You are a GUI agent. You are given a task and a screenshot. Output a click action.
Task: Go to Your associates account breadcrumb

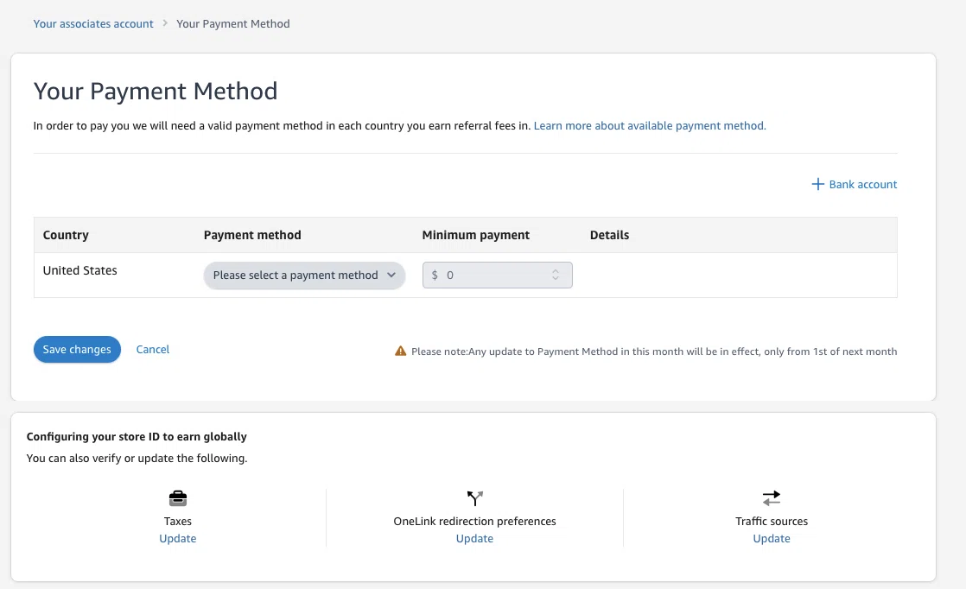(93, 23)
